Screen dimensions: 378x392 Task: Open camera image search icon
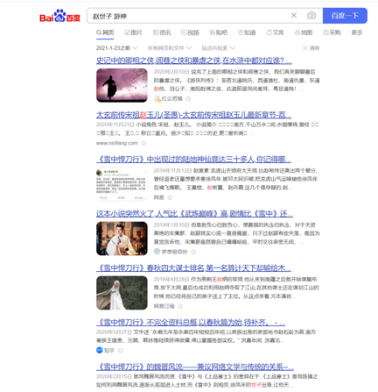point(311,16)
